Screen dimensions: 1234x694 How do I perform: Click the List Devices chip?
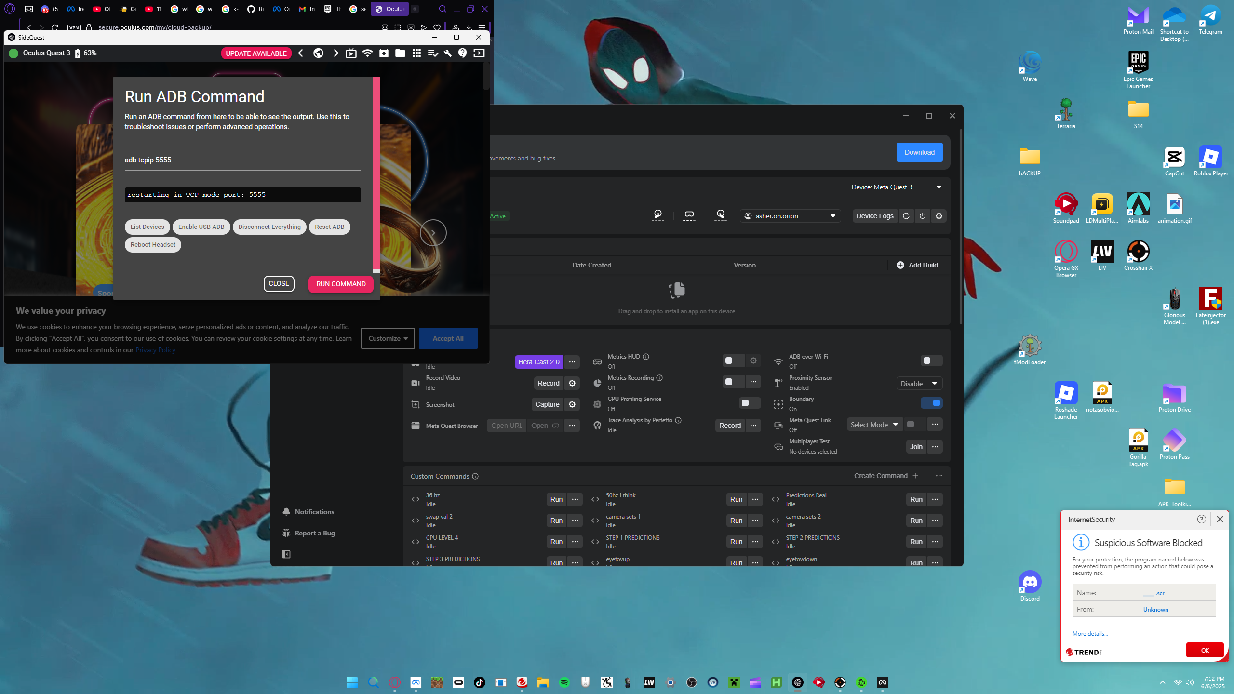click(x=147, y=227)
